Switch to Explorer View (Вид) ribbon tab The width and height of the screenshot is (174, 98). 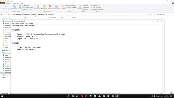coord(22,3)
